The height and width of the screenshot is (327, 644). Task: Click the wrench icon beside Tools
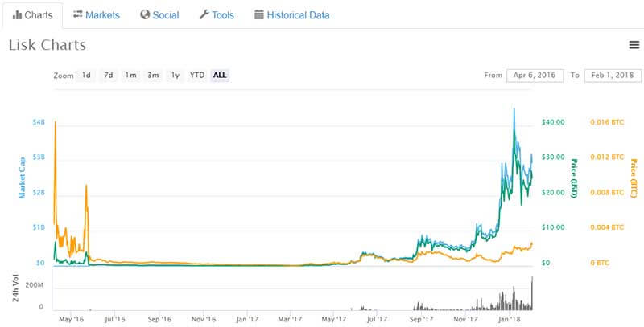tap(204, 14)
